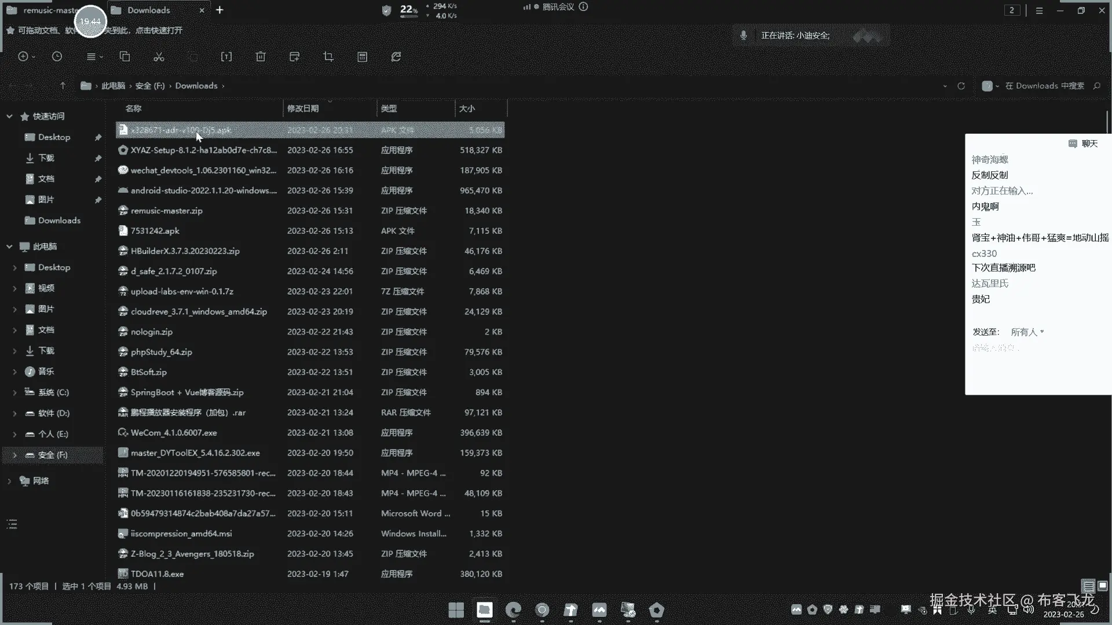Click the refresh icon beside address bar
Viewport: 1112px width, 625px height.
(961, 86)
